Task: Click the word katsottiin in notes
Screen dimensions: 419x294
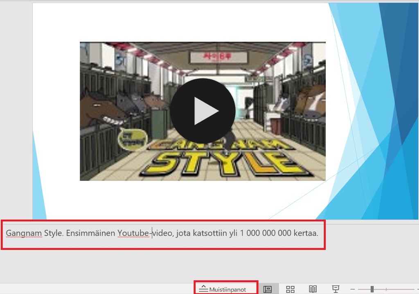Action: (x=210, y=233)
